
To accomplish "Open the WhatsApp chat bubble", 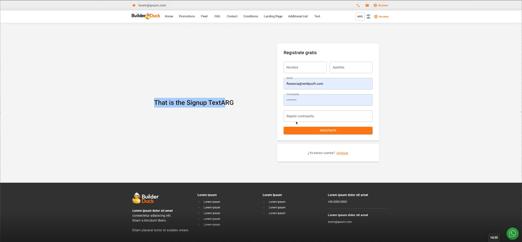I will 512,234.
